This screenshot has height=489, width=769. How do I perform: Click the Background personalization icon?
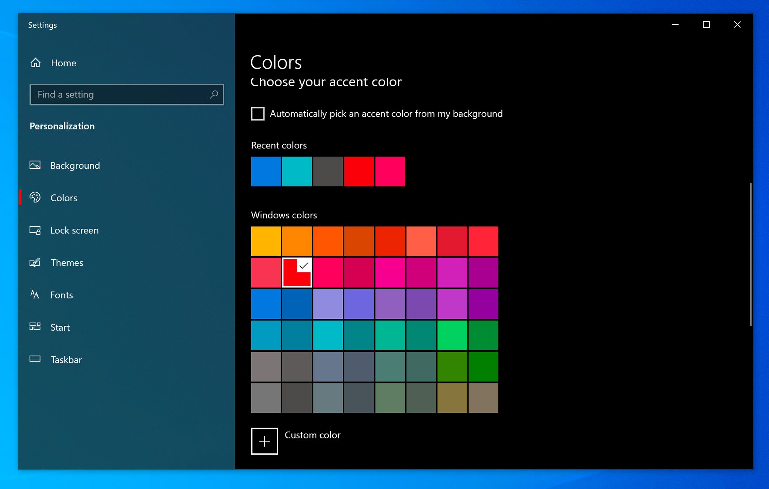(x=36, y=165)
